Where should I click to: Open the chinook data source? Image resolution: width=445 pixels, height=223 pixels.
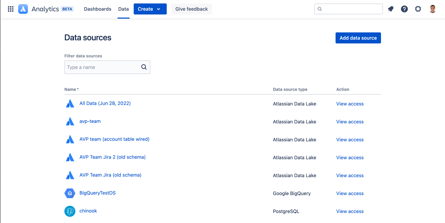[x=88, y=211]
